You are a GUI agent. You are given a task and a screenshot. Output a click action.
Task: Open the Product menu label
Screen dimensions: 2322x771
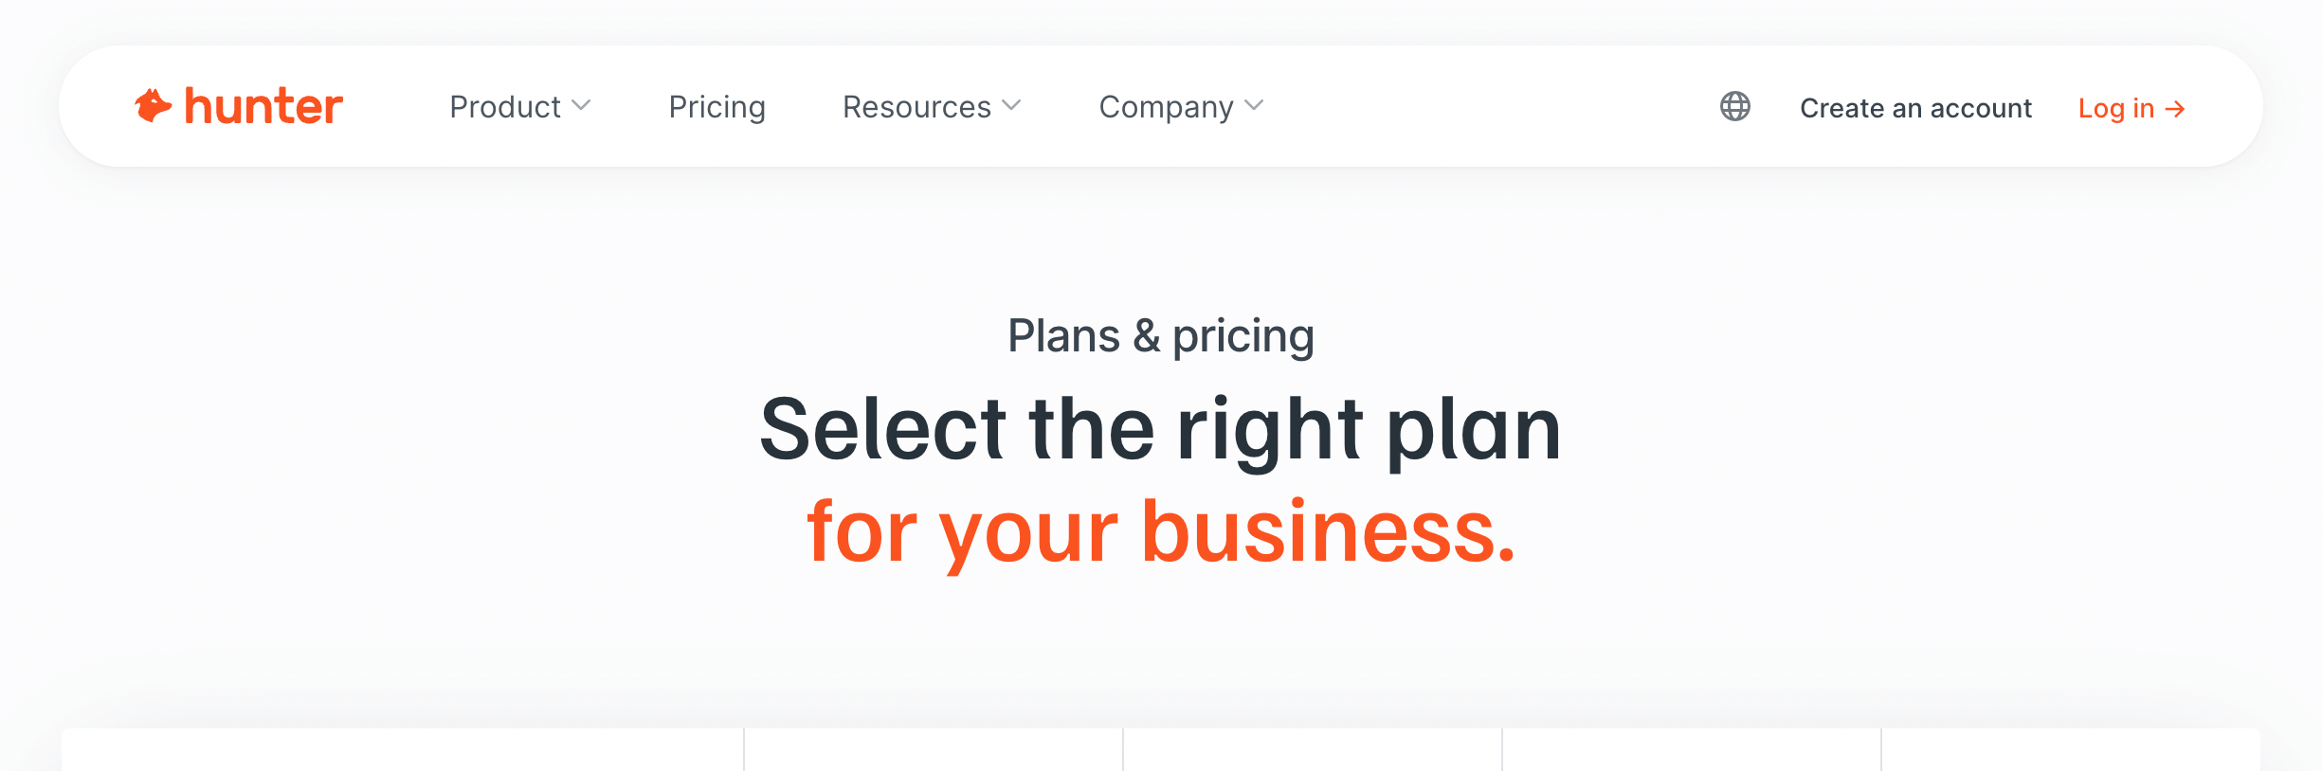point(505,107)
